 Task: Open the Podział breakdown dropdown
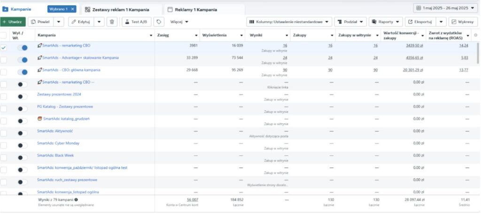[x=350, y=22]
